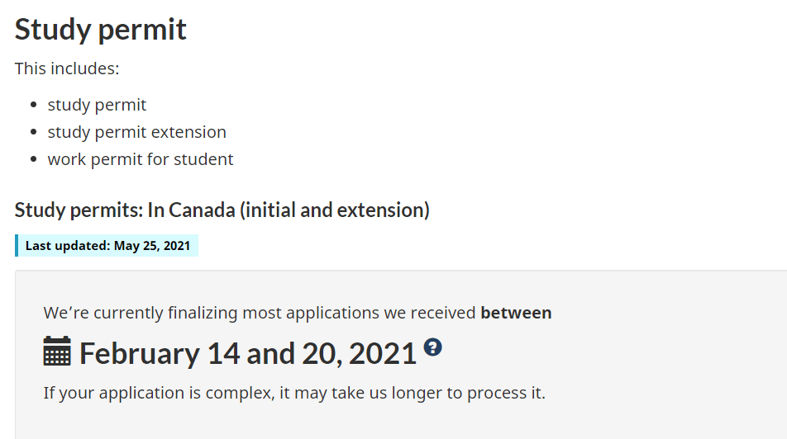
Task: Select 'work permit for student' list item text
Action: tap(141, 159)
